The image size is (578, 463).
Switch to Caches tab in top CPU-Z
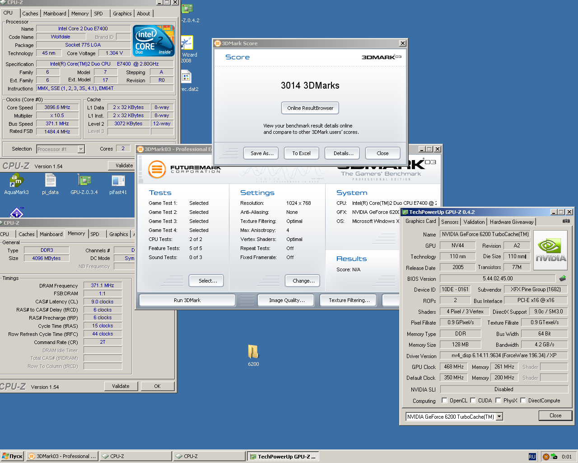coord(30,14)
